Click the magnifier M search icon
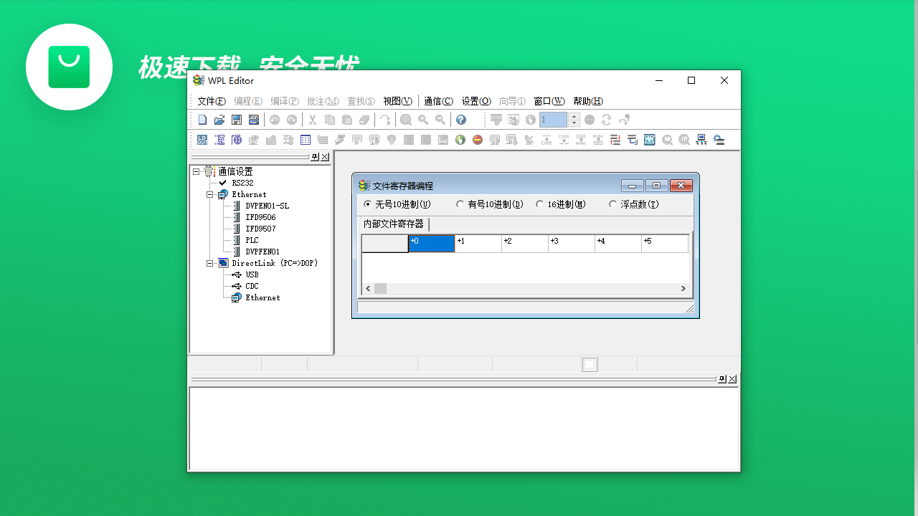918x516 pixels. click(667, 140)
